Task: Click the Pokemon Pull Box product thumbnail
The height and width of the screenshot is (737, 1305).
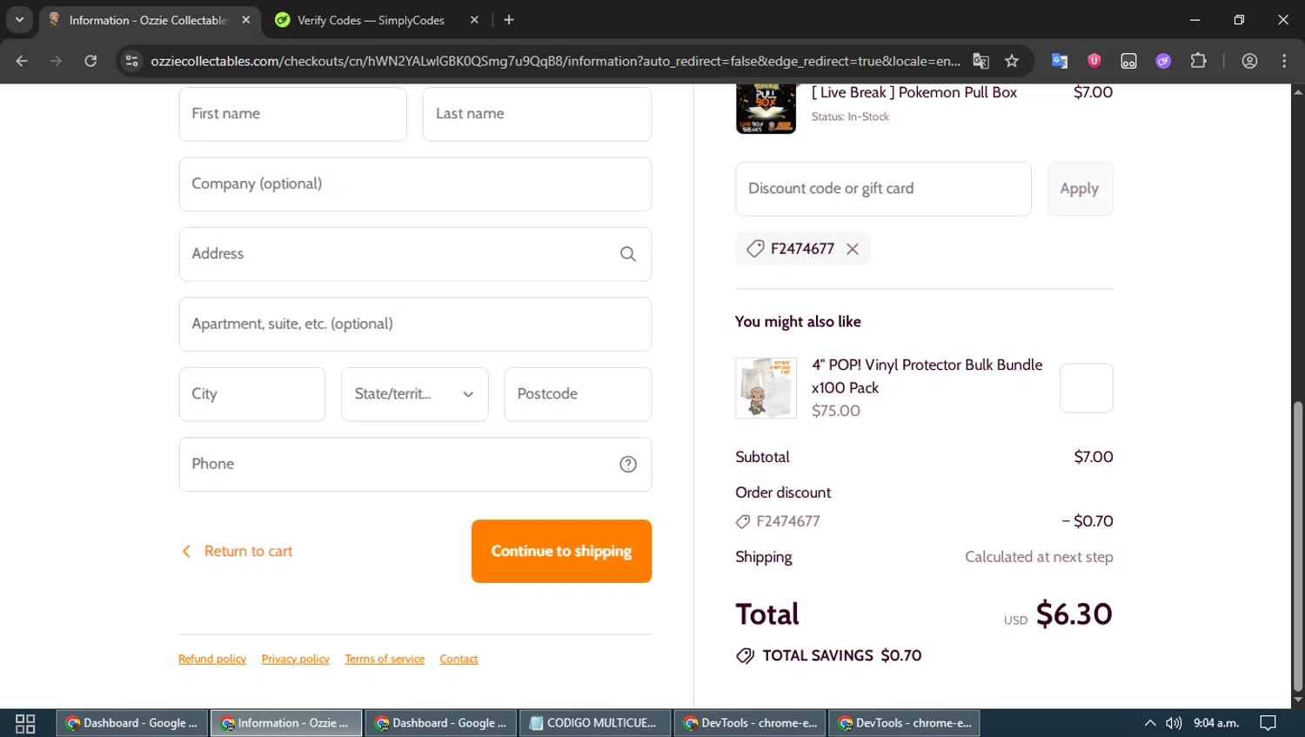Action: pos(766,108)
